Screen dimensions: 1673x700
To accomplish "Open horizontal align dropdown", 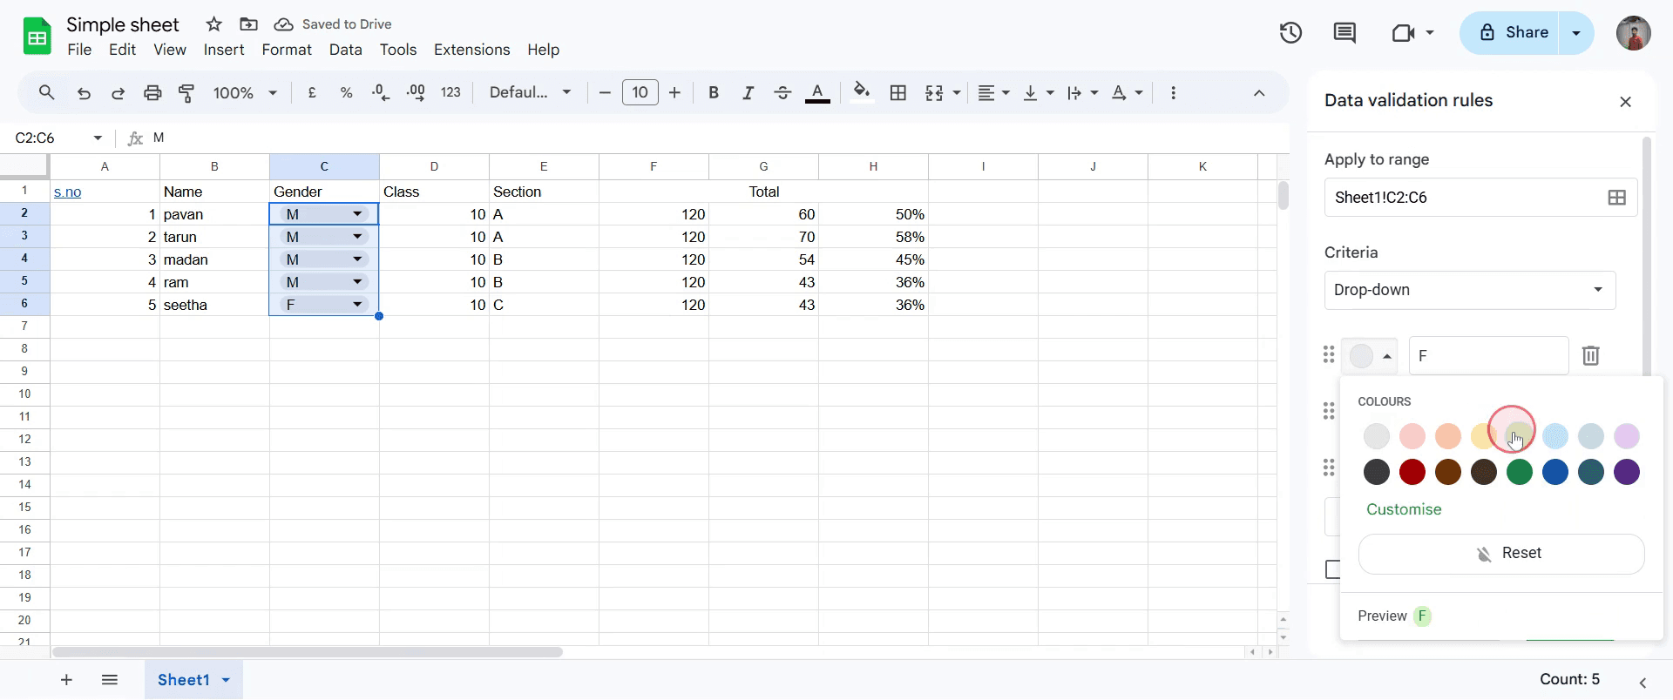I will coord(993,92).
